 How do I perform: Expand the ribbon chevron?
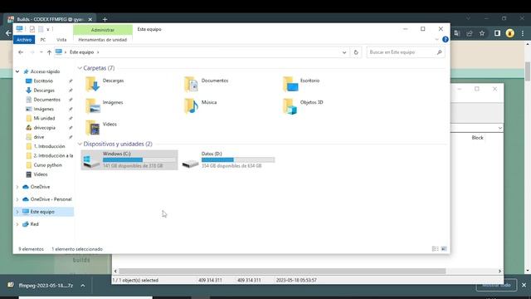pyautogui.click(x=436, y=40)
